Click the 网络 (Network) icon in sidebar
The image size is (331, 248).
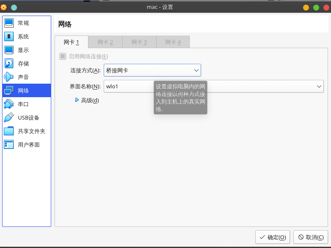click(9, 90)
